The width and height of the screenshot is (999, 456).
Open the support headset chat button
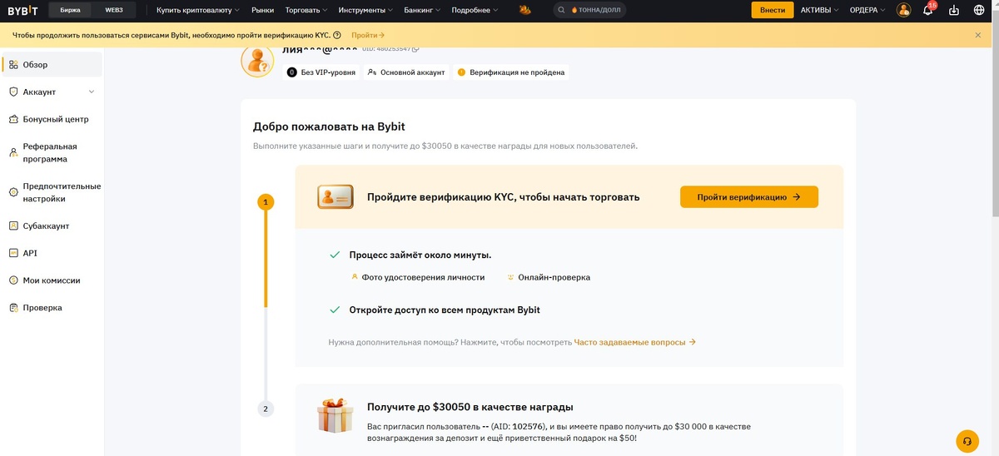967,441
